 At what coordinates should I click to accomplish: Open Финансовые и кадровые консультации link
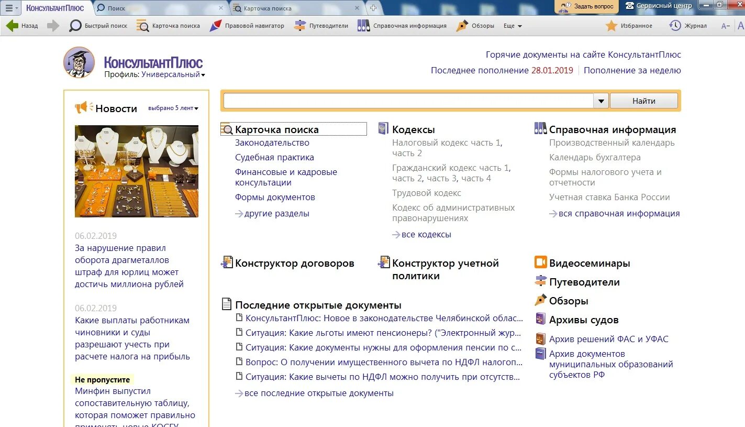[286, 177]
